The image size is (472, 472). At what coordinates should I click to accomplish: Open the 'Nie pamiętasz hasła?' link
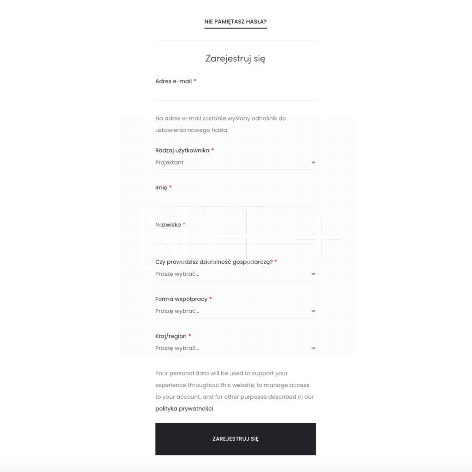(235, 22)
